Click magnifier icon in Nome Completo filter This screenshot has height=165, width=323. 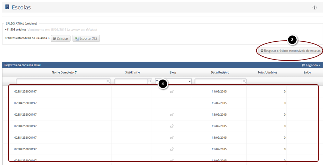[x=108, y=81]
